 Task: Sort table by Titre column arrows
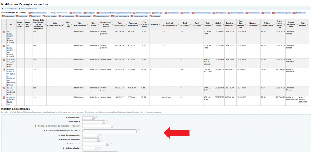point(15,24)
